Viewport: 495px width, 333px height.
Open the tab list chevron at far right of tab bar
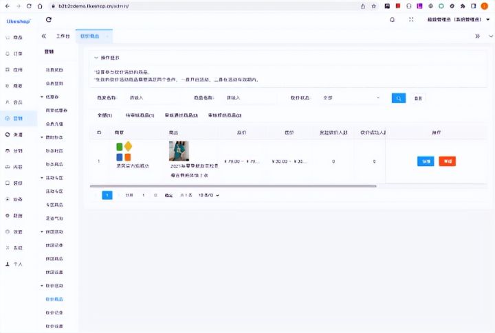pos(491,36)
